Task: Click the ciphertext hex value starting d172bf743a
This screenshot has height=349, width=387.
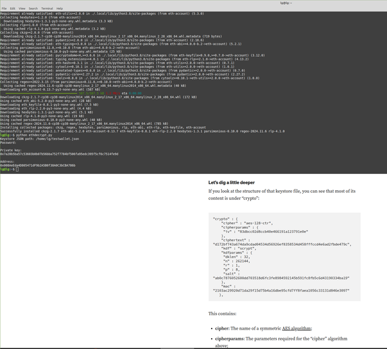Action: 282,245
